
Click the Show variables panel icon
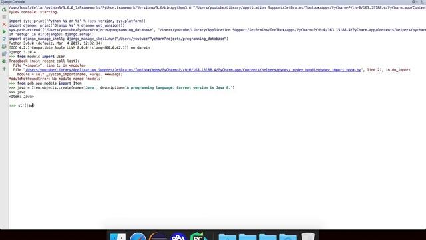[4, 47]
